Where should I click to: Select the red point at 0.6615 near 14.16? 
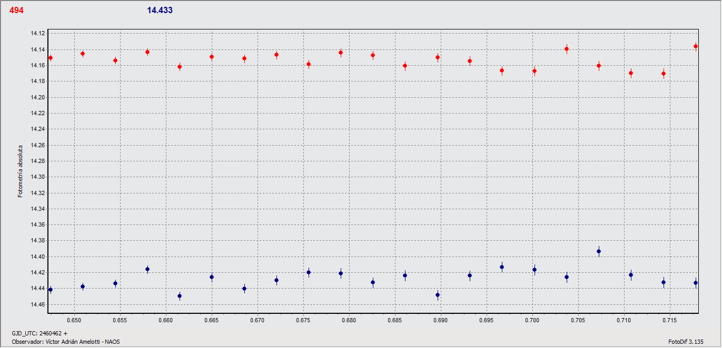180,67
